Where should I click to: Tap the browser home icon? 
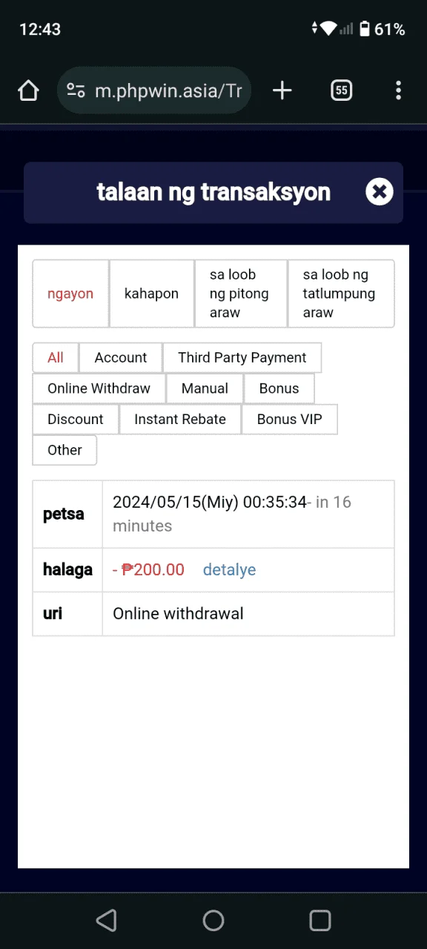coord(28,90)
